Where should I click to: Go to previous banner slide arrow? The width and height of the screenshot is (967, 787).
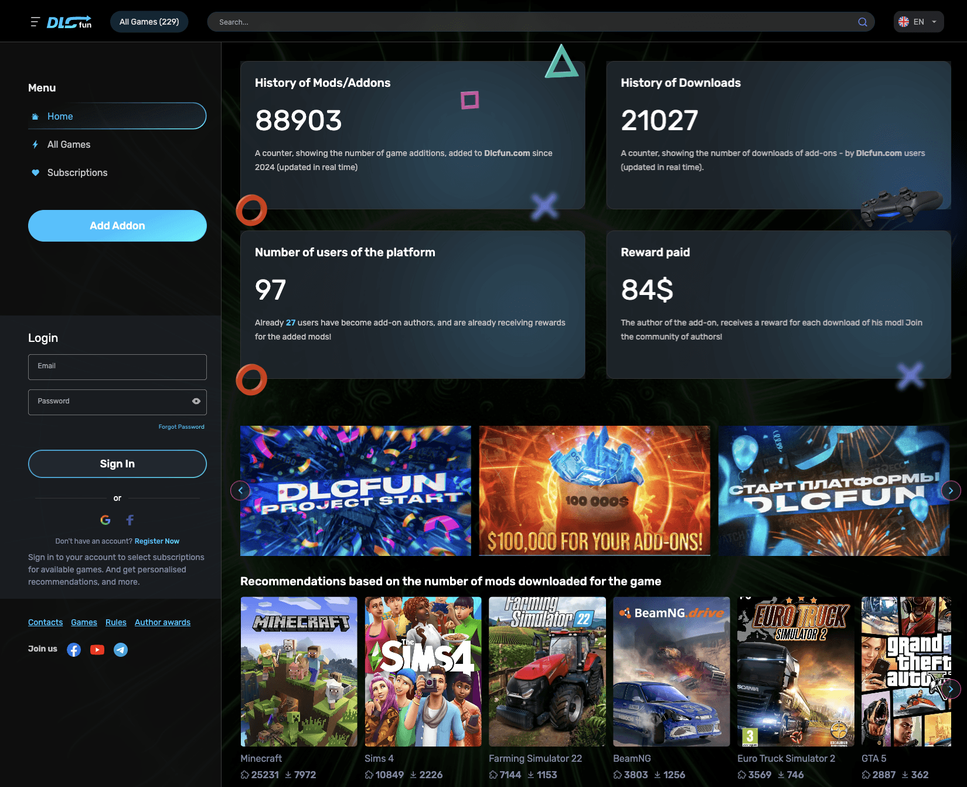[x=240, y=490]
